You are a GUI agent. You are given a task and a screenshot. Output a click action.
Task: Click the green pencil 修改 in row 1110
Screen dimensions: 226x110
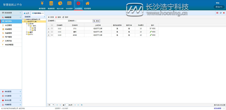[x=153, y=35]
